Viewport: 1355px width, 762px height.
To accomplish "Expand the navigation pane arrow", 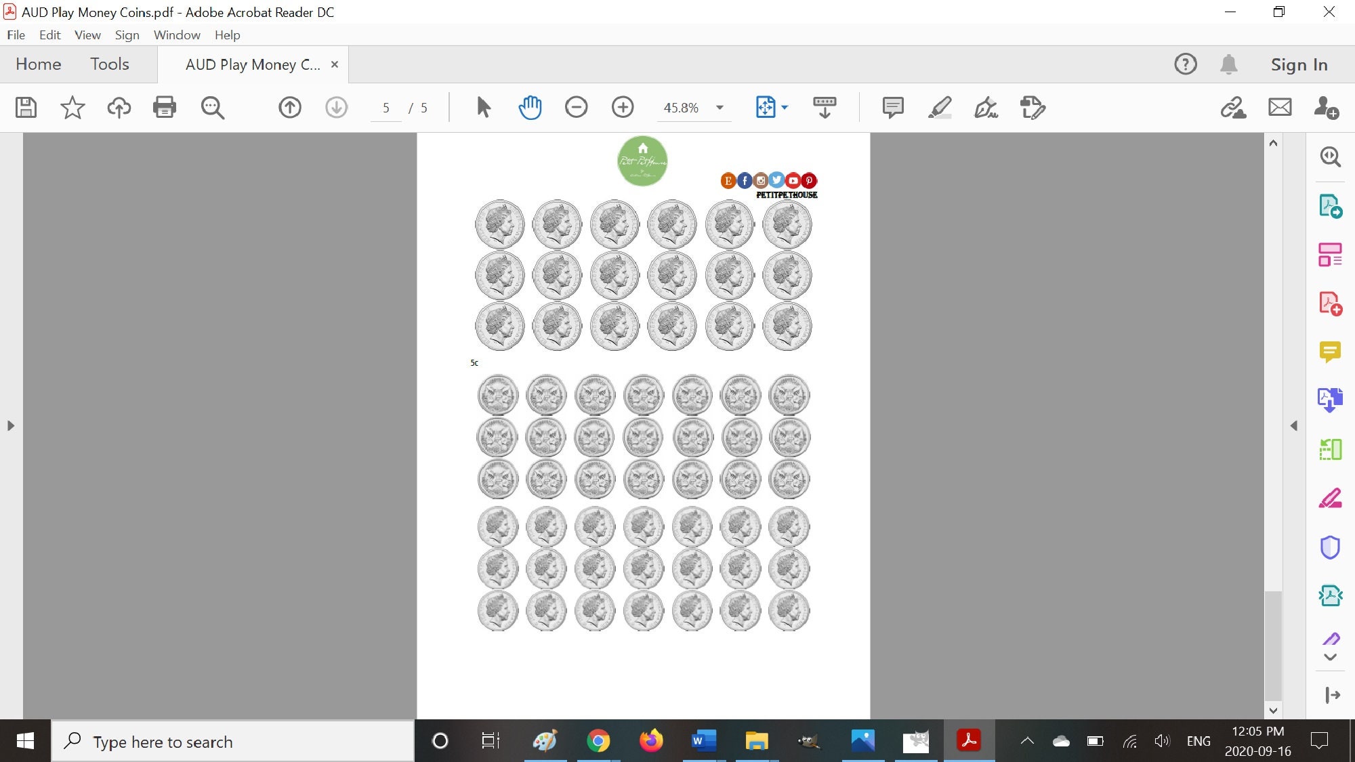I will point(10,425).
